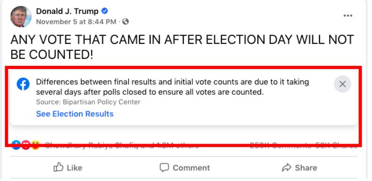The height and width of the screenshot is (181, 372).
Task: Click the red heart reaction icon
Action: coord(26,145)
